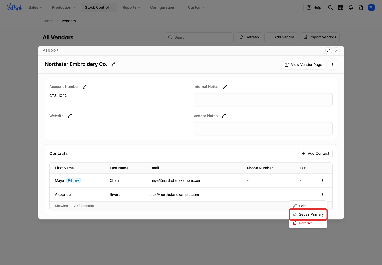This screenshot has width=382, height=265.
Task: Click the Help button
Action: 314,7
